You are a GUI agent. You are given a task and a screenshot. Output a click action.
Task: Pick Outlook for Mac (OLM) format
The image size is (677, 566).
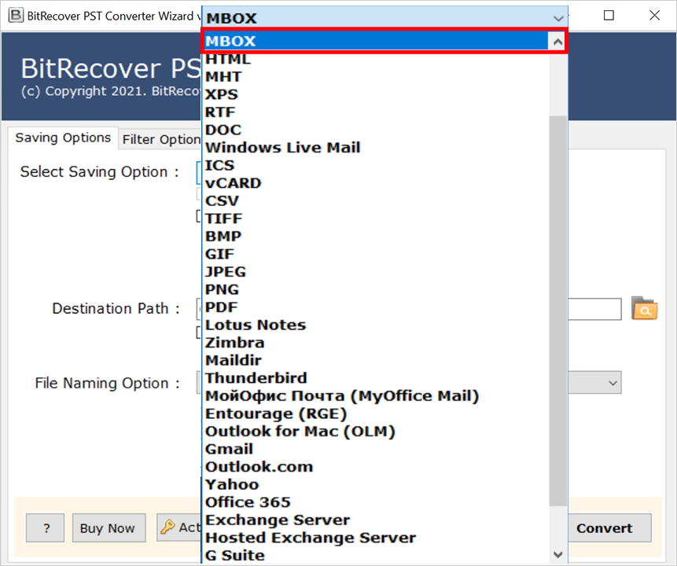(299, 431)
